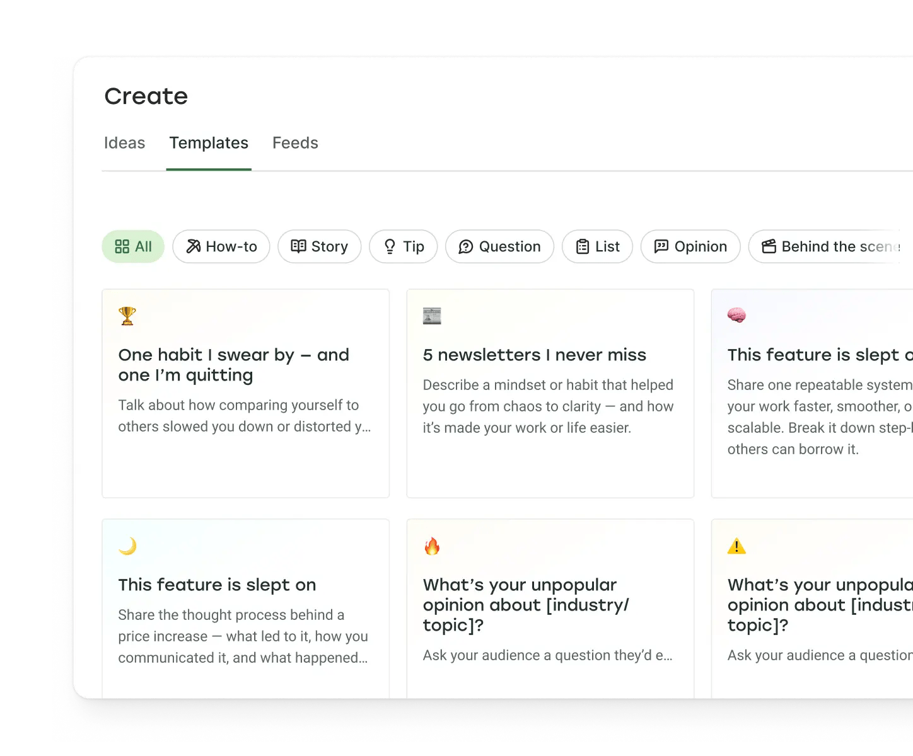913x756 pixels.
Task: Open the Feeds tab
Action: (295, 143)
